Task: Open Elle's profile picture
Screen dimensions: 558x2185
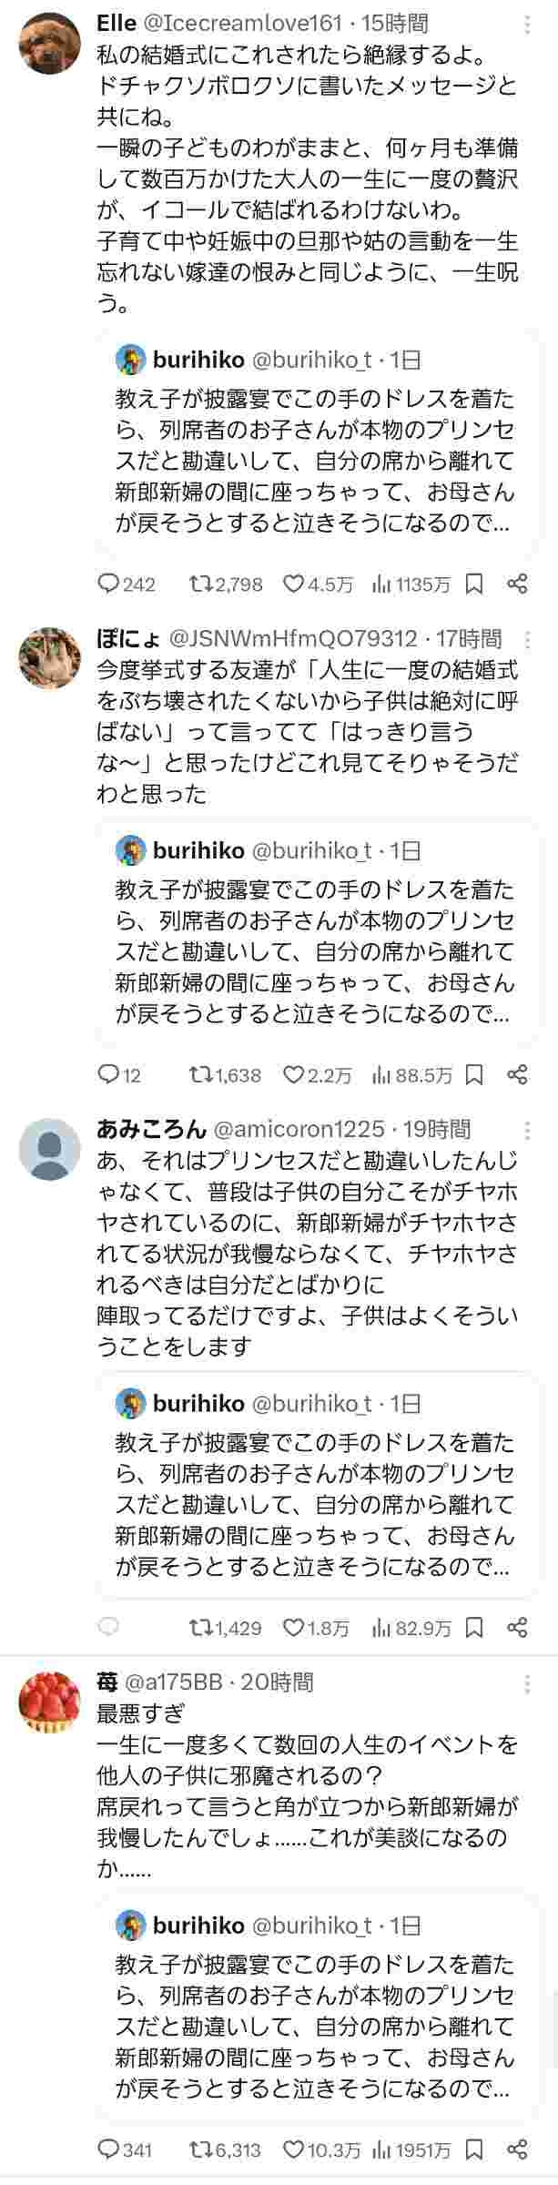Action: [50, 42]
